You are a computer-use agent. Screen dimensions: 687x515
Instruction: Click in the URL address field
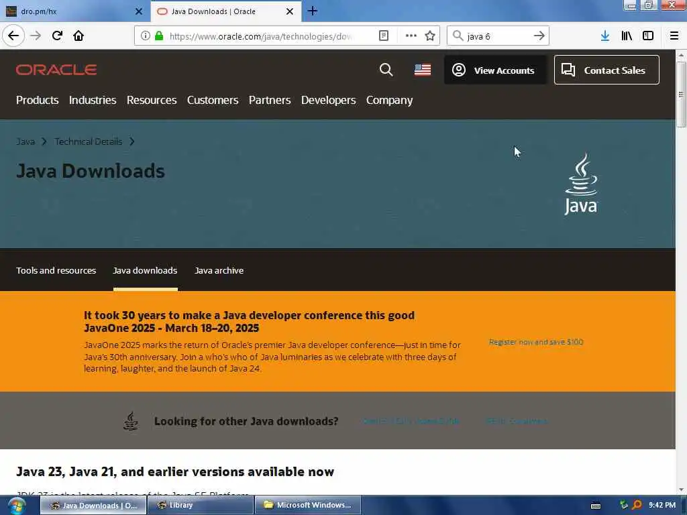tap(261, 36)
